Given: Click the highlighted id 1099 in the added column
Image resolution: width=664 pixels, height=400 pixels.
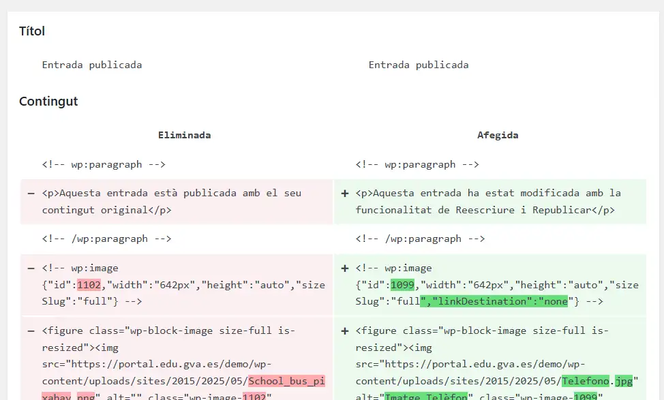Looking at the screenshot, I should tap(402, 285).
